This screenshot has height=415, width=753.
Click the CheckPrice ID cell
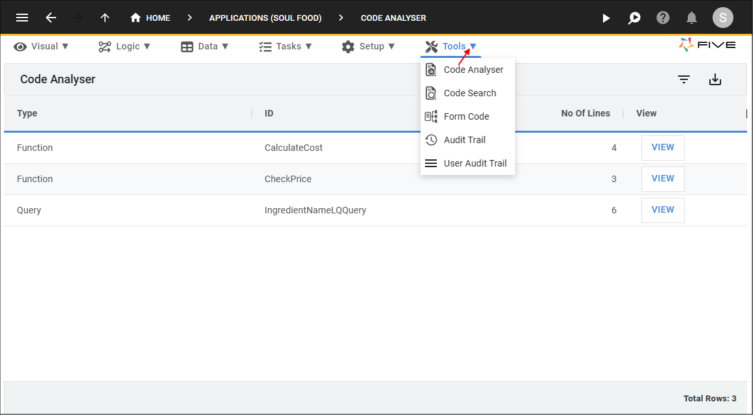point(288,180)
